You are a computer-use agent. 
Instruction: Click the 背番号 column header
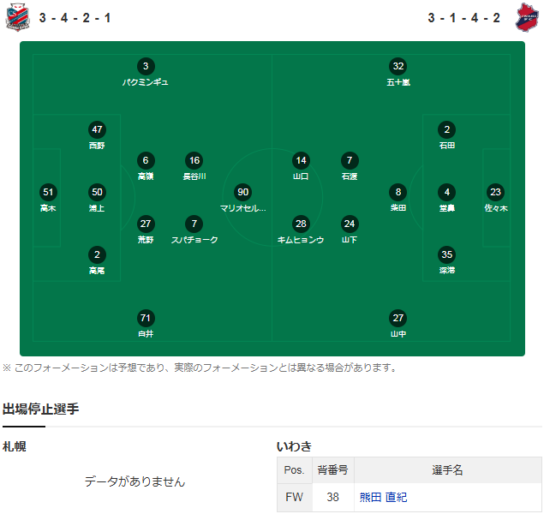[x=332, y=470]
